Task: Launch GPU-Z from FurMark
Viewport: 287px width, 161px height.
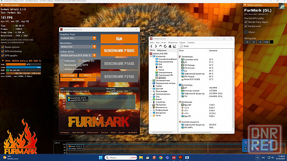Action: [87, 76]
